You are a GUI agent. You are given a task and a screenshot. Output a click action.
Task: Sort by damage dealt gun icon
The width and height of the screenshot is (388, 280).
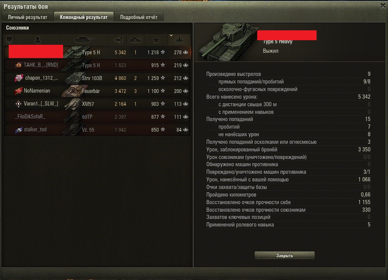point(118,39)
